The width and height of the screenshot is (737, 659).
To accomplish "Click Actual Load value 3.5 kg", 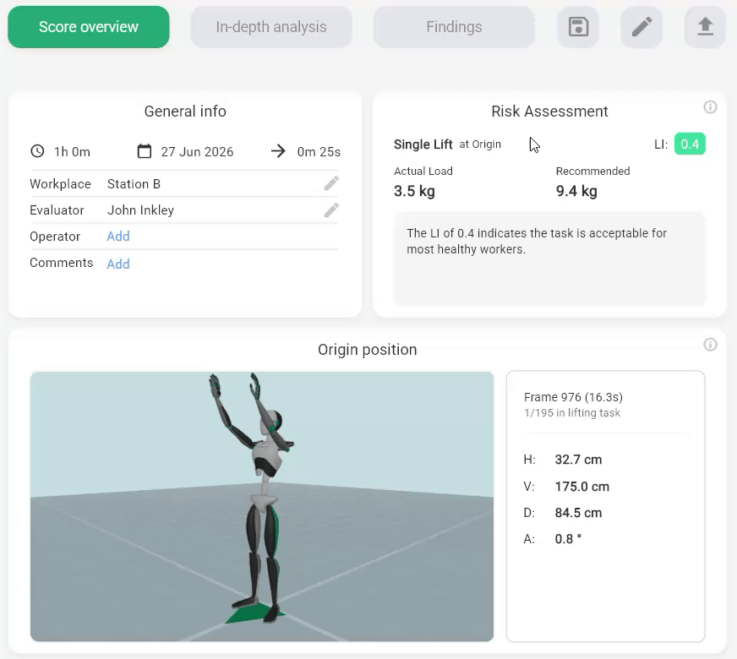I will tap(414, 191).
